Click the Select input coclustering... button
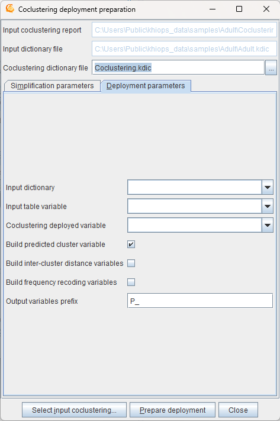Image resolution: width=280 pixels, height=421 pixels. (74, 410)
